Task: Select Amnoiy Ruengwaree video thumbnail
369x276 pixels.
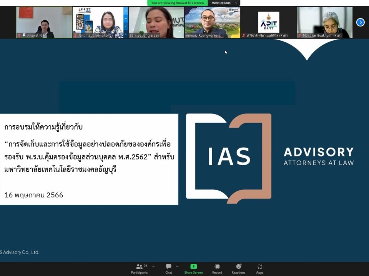Action: (x=213, y=22)
